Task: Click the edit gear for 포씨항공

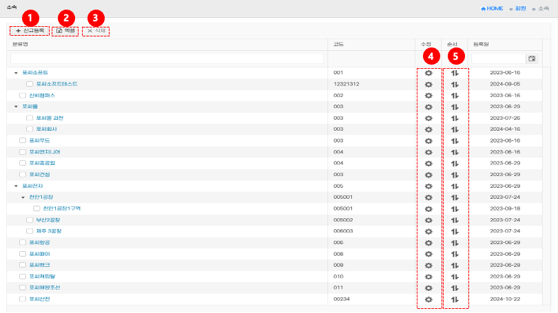Action: pyautogui.click(x=428, y=243)
